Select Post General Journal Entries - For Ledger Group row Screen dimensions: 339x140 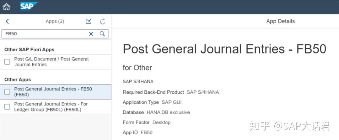coord(56,107)
